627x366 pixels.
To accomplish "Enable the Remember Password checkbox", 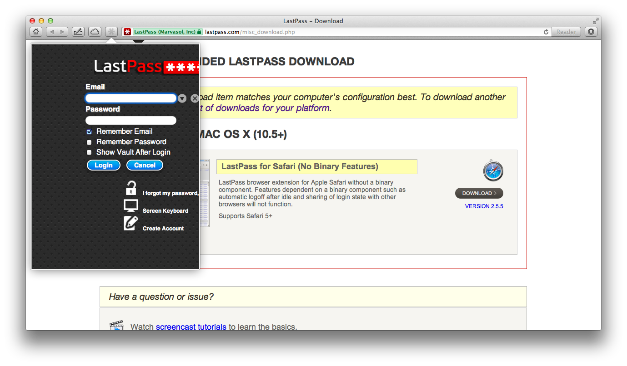I will point(89,142).
